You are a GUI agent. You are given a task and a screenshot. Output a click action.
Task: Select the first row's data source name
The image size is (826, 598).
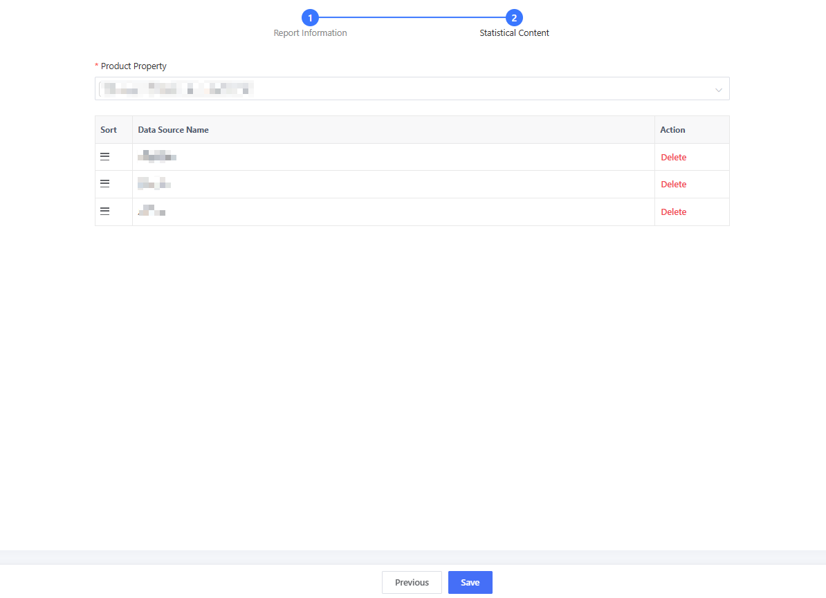click(x=157, y=157)
